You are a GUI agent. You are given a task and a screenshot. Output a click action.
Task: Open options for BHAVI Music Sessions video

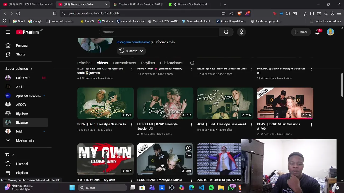[x=311, y=124]
